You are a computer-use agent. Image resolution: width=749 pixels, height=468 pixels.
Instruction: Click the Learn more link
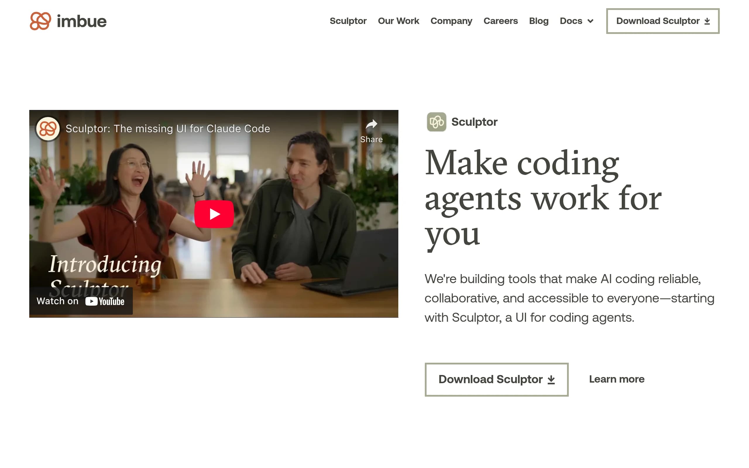coord(616,379)
